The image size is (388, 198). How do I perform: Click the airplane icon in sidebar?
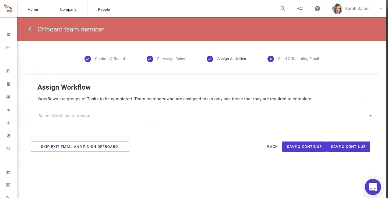click(x=8, y=123)
